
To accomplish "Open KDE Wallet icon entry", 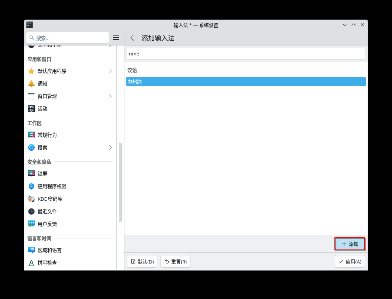I will [31, 199].
